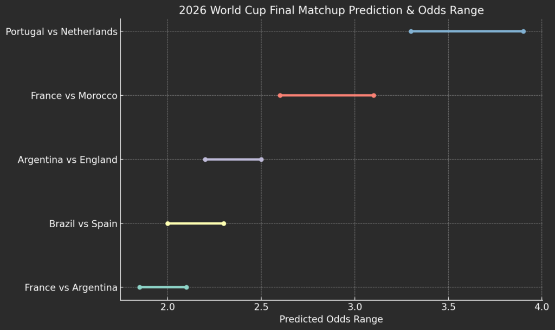The height and width of the screenshot is (330, 555).
Task: Select the 4.0 tick label on the x-axis
Action: point(541,308)
